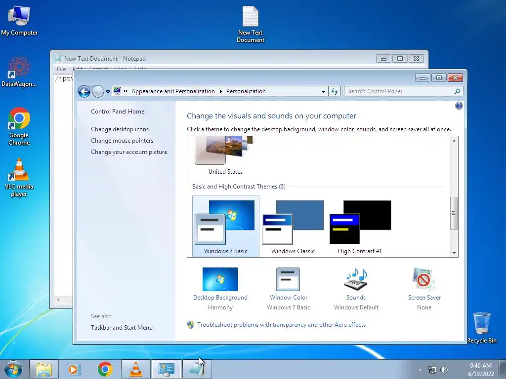
Task: Open Control Panel Home link
Action: [x=118, y=111]
